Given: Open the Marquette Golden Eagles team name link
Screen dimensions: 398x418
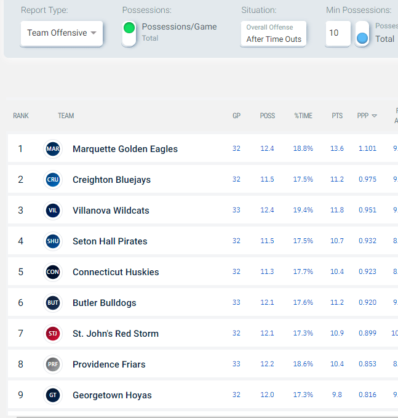Looking at the screenshot, I should point(125,149).
